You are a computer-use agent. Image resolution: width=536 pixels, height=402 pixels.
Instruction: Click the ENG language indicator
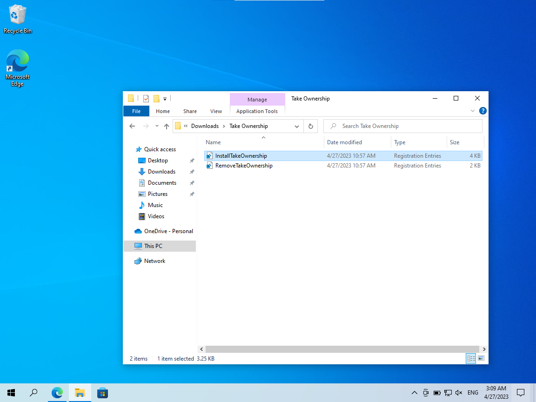click(473, 393)
